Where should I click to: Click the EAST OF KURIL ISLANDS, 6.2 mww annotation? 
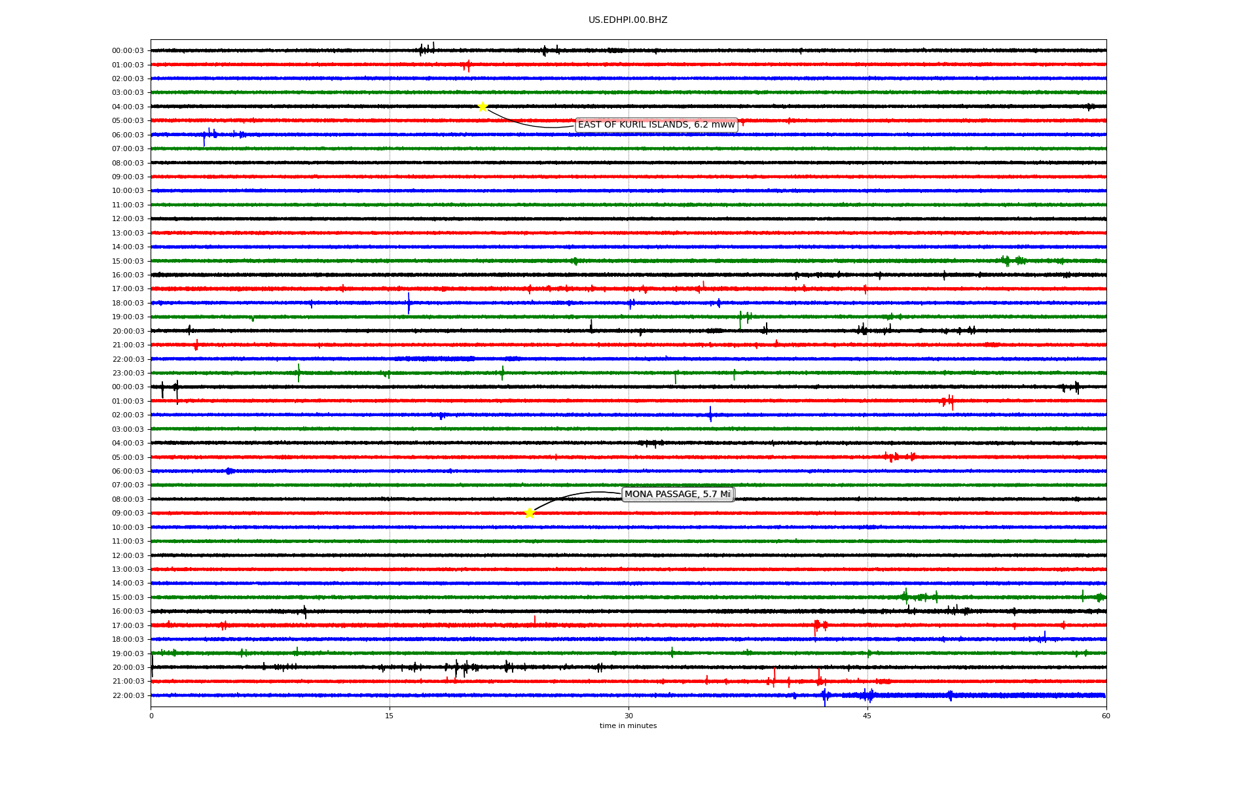[656, 125]
